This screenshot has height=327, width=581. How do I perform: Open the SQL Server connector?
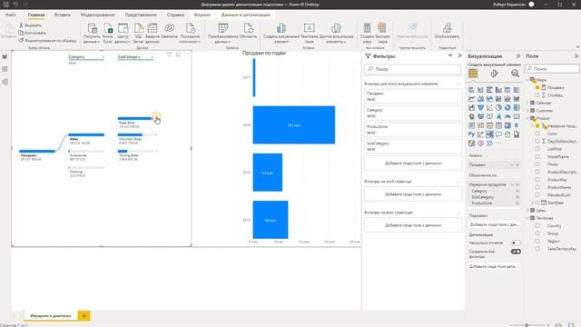tap(138, 33)
